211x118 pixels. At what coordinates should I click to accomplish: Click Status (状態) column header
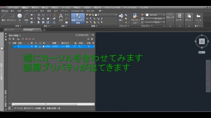14,43
